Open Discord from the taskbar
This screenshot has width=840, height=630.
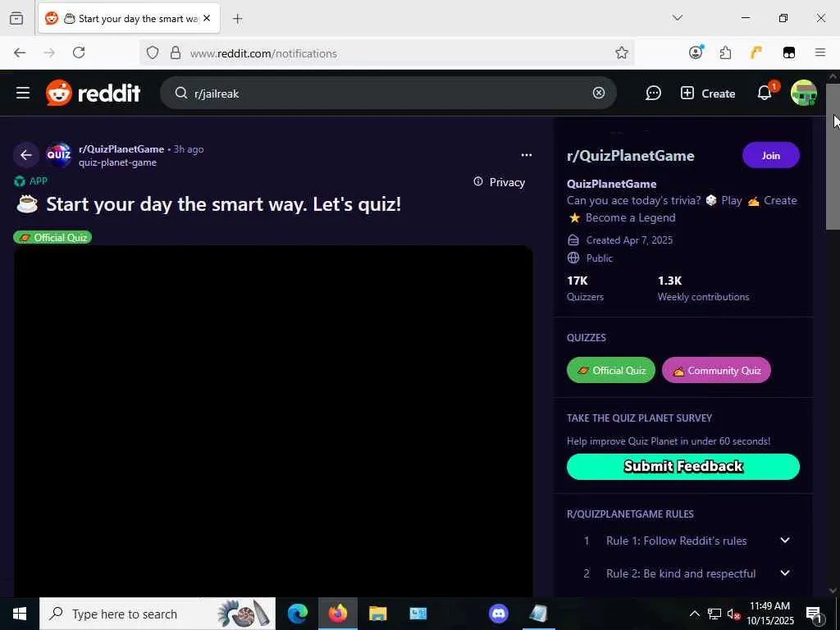tap(498, 614)
